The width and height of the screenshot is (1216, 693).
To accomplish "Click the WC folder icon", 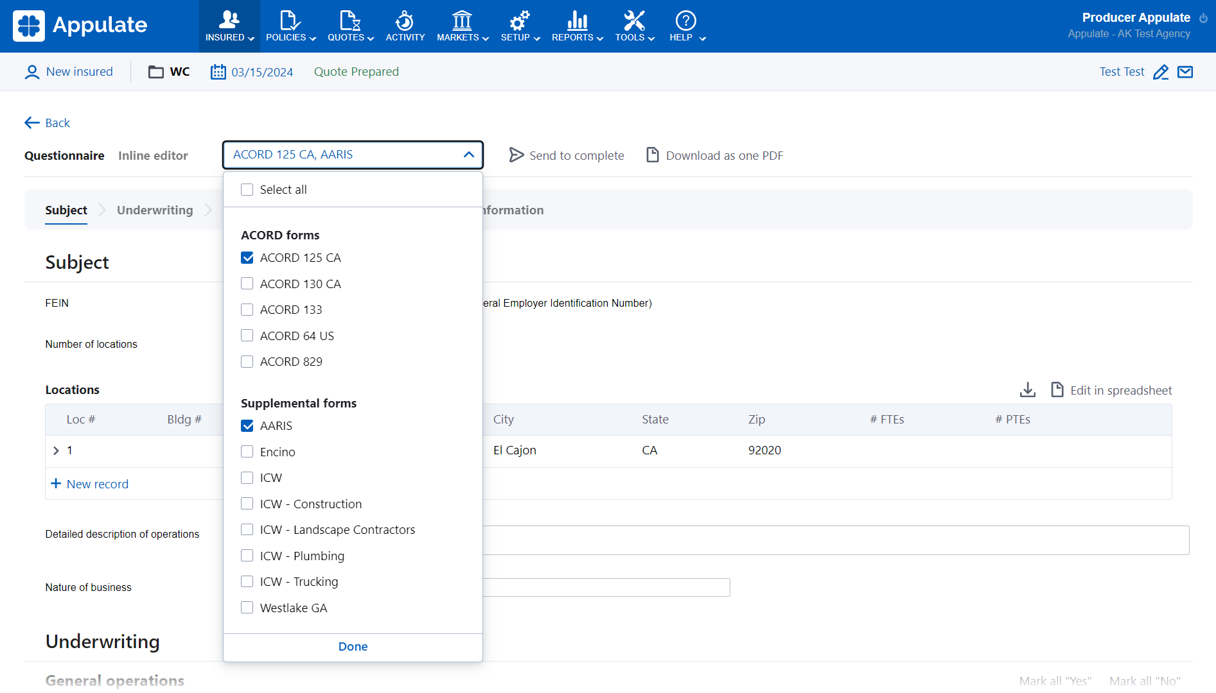I will click(156, 72).
